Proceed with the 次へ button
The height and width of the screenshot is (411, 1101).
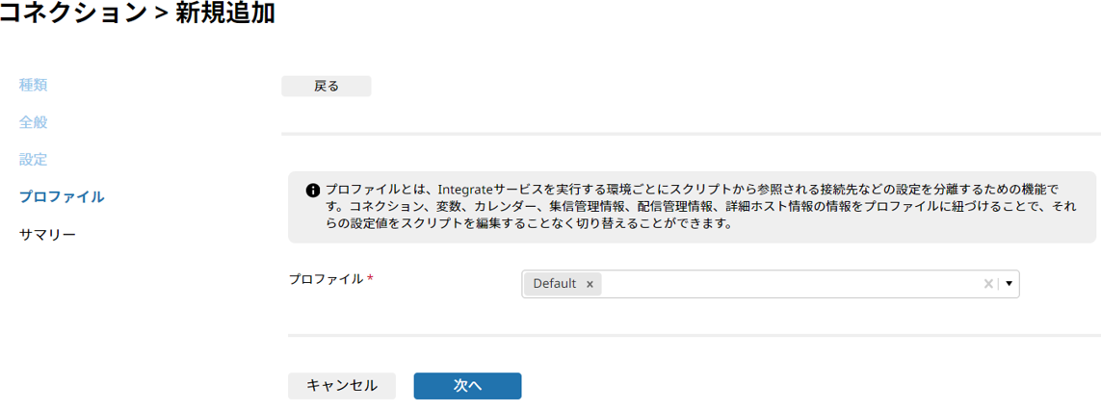click(x=467, y=386)
